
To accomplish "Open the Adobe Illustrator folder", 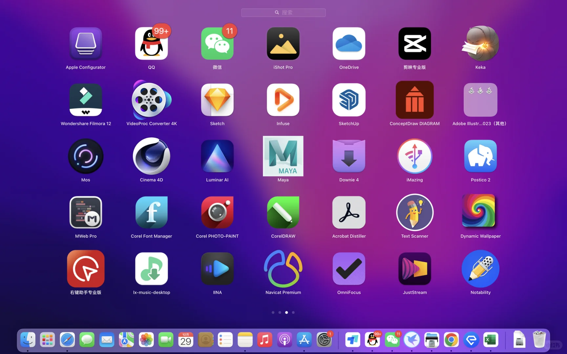I will [480, 100].
